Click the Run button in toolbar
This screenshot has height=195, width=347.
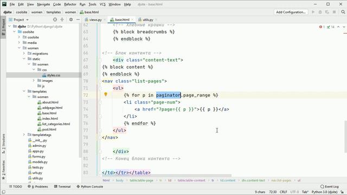313,12
